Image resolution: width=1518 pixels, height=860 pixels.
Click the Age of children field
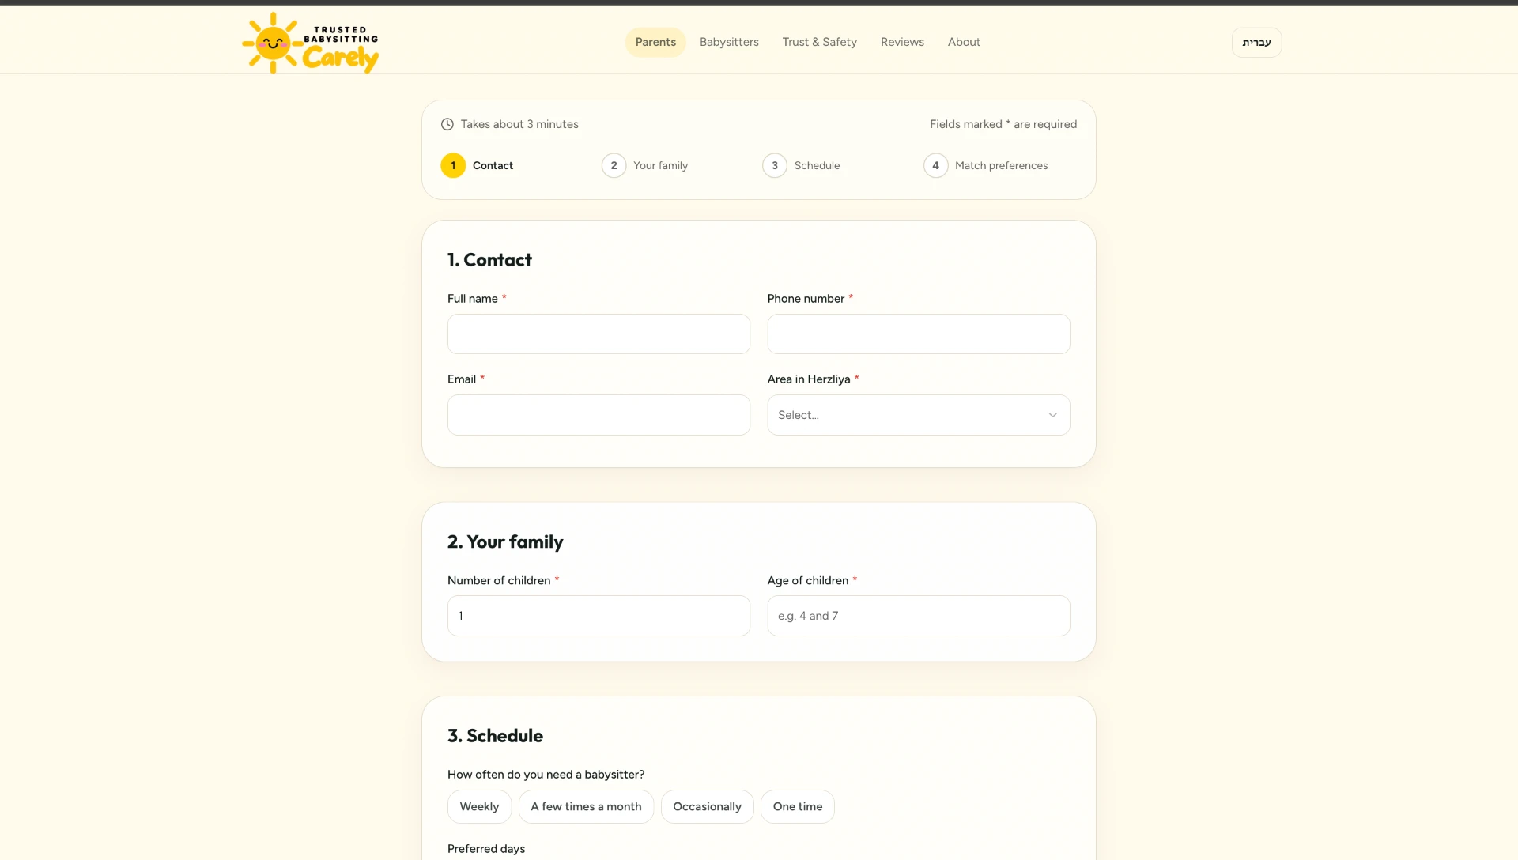point(919,616)
